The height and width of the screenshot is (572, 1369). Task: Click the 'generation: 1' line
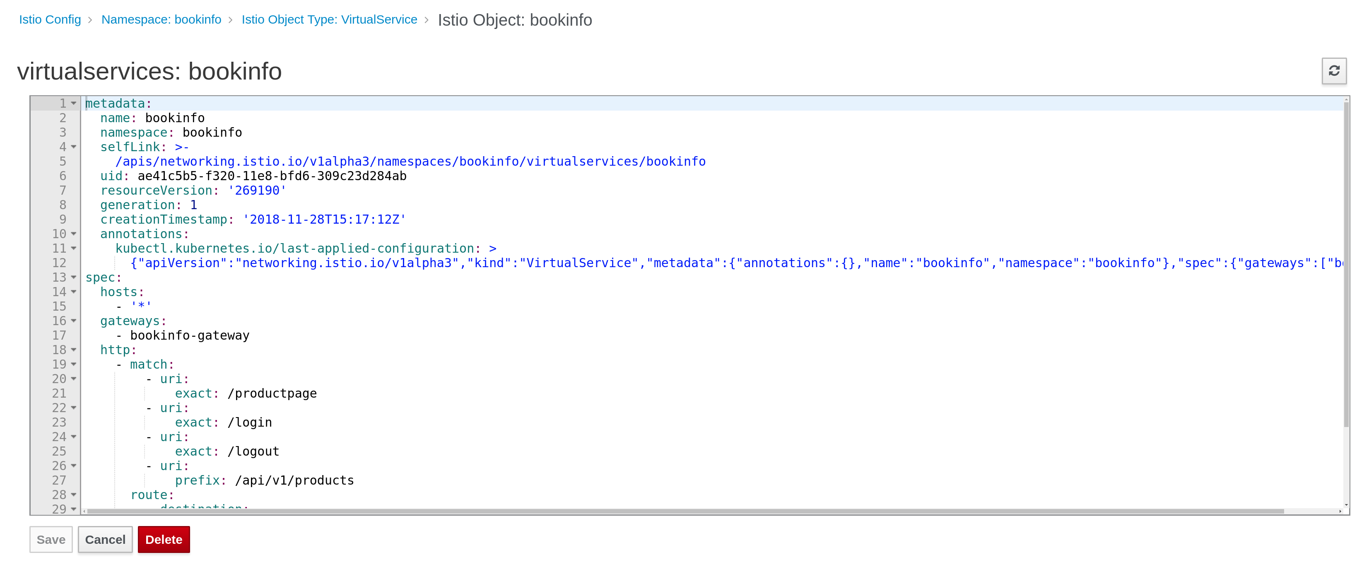149,205
